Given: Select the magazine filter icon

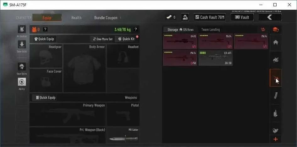Looking at the screenshot, I should point(276,95).
